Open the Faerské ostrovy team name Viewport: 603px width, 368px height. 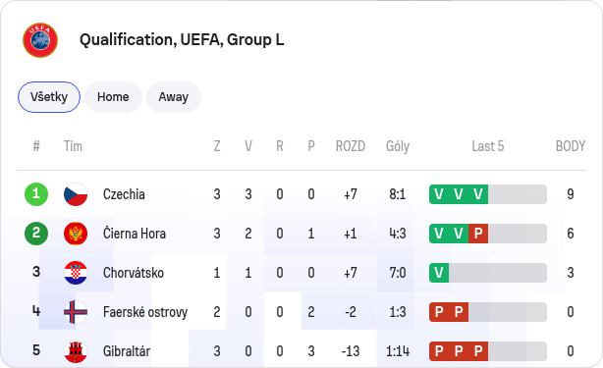(145, 312)
